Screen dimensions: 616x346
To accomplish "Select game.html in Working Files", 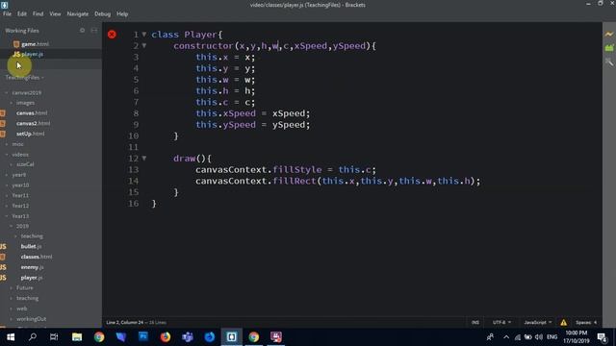I will pyautogui.click(x=35, y=44).
